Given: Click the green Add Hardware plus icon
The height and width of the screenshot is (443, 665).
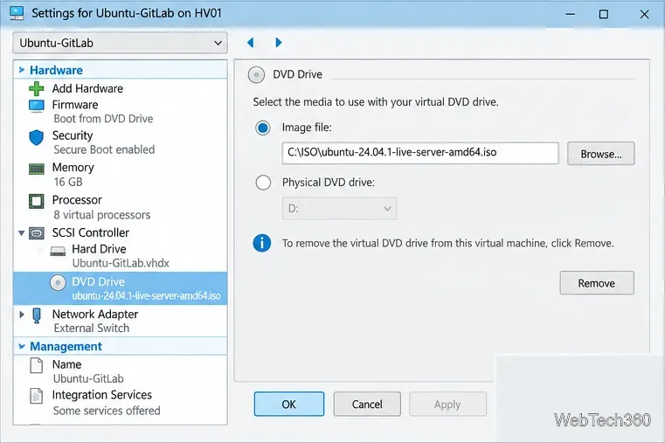Looking at the screenshot, I should click(x=37, y=88).
